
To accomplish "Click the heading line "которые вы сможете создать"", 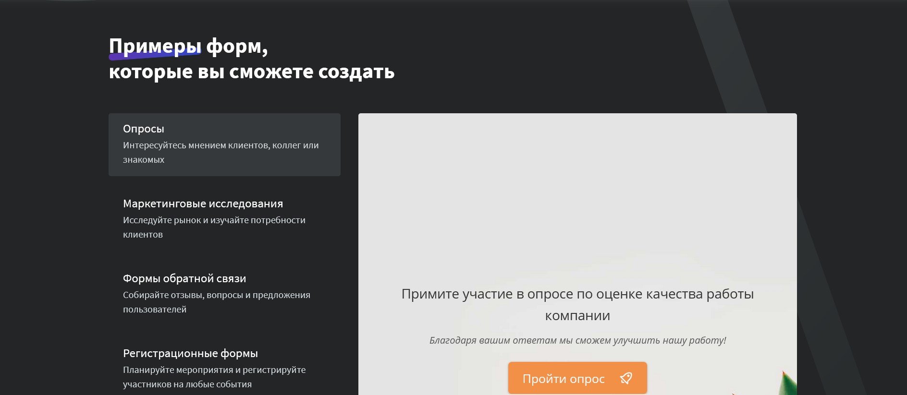I will [x=251, y=72].
